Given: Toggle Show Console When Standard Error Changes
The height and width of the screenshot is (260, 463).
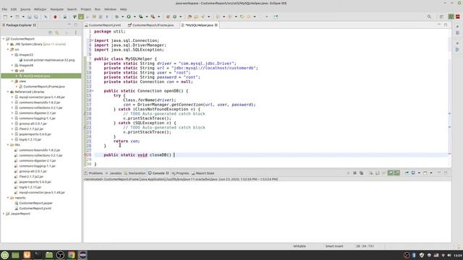Looking at the screenshot, I should 397,173.
